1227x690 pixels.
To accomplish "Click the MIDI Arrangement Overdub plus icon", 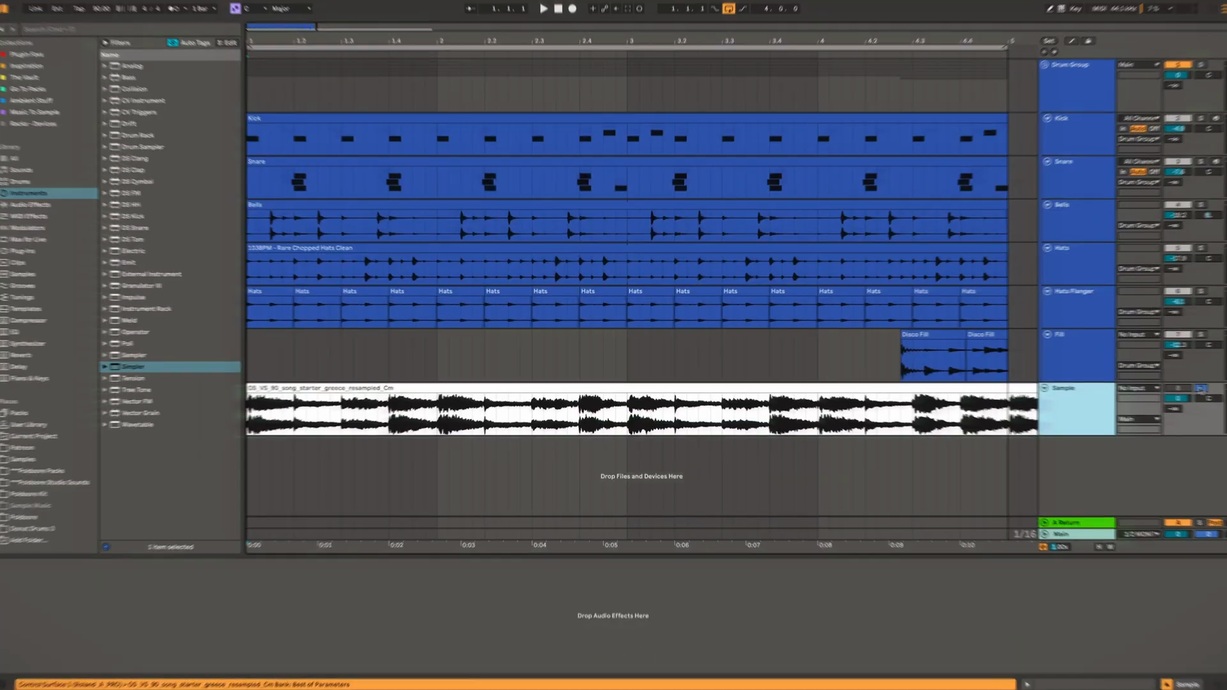I will coord(592,9).
